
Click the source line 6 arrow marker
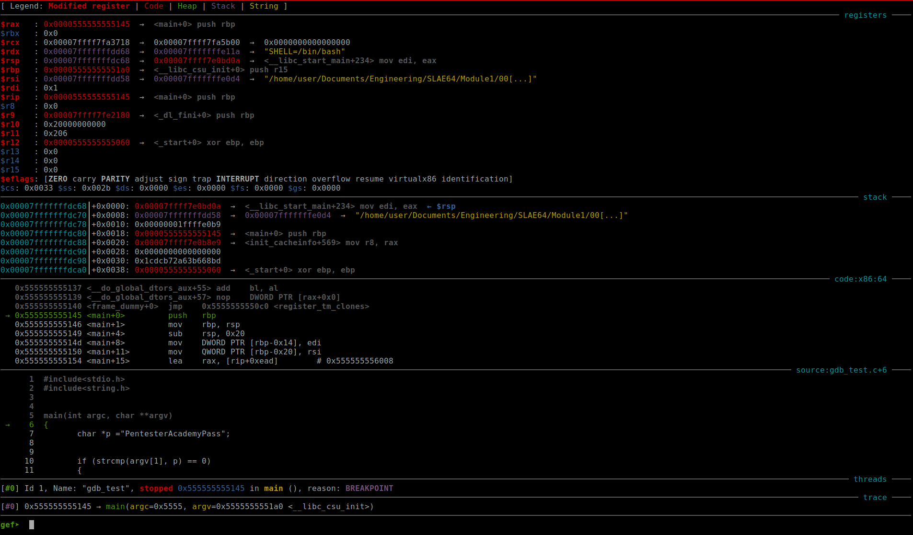[7, 425]
